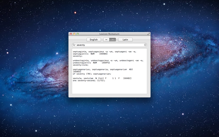This screenshot has width=219, height=137.
Task: Open the magnifier search options dropdown
Action: point(74,45)
